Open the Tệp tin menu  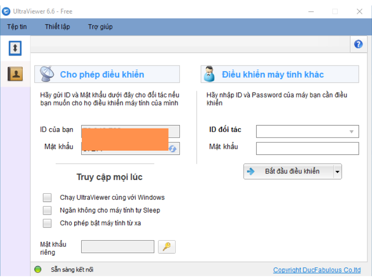17,27
